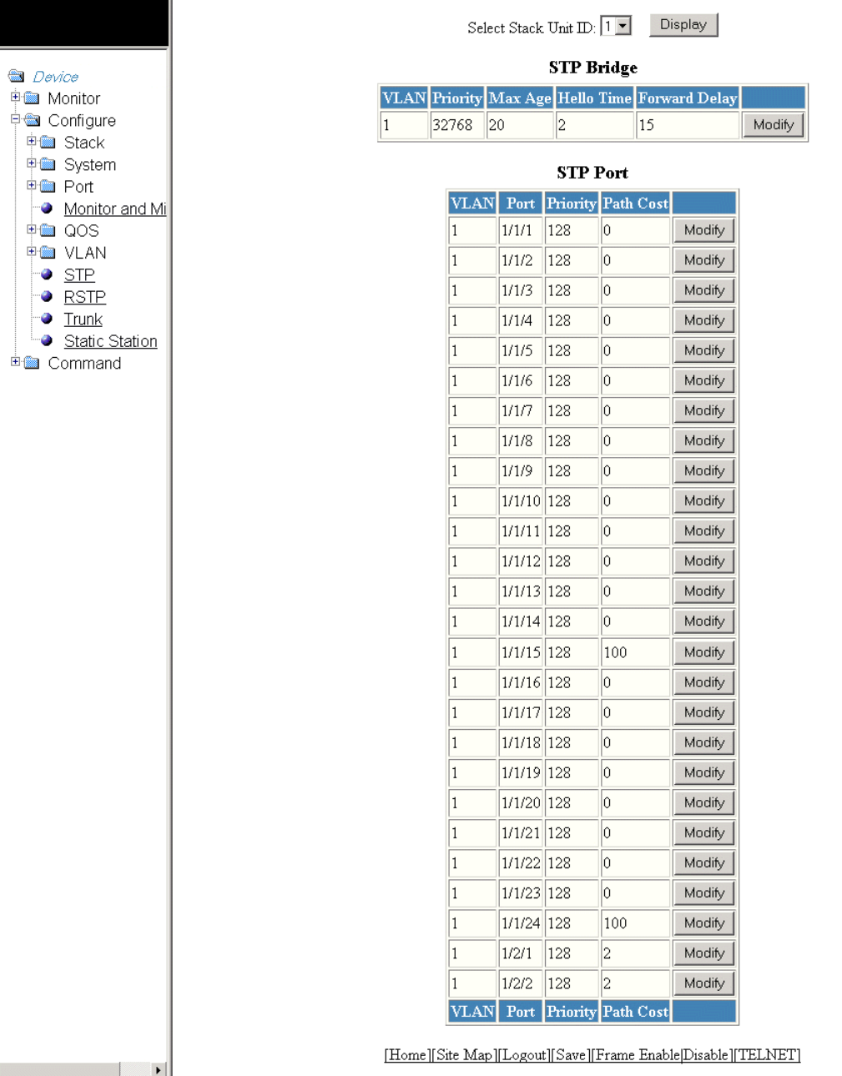Viewport: 842px width, 1076px height.
Task: Click the TELNET footer link
Action: coord(767,1055)
